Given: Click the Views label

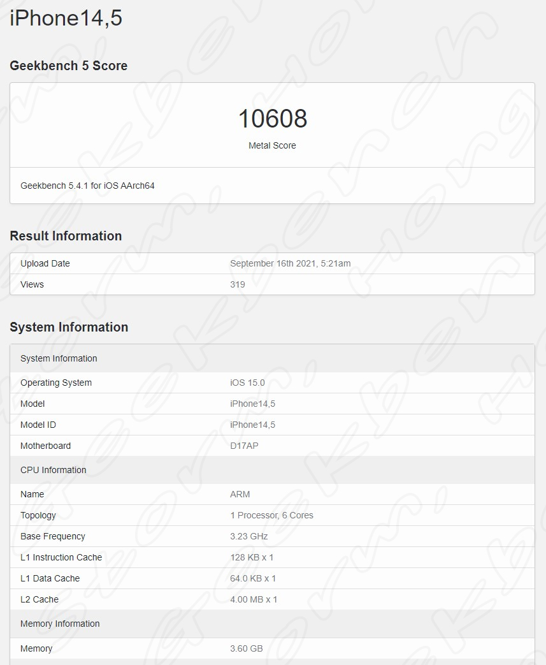Looking at the screenshot, I should (32, 284).
